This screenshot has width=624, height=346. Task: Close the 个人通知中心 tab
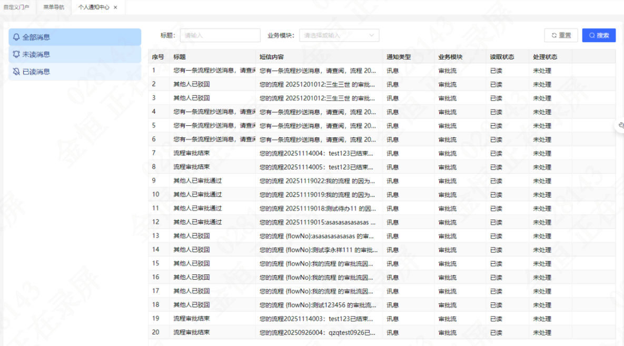point(115,7)
